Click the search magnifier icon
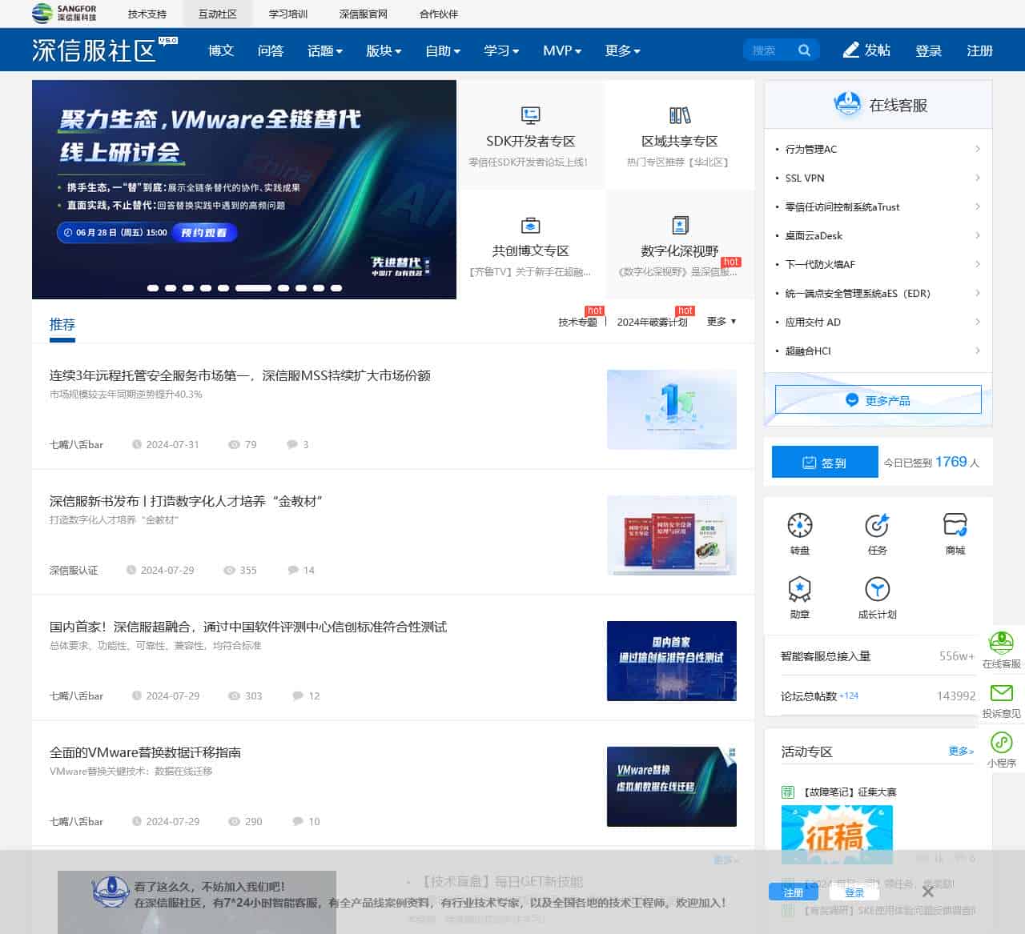Image resolution: width=1025 pixels, height=934 pixels. 805,50
